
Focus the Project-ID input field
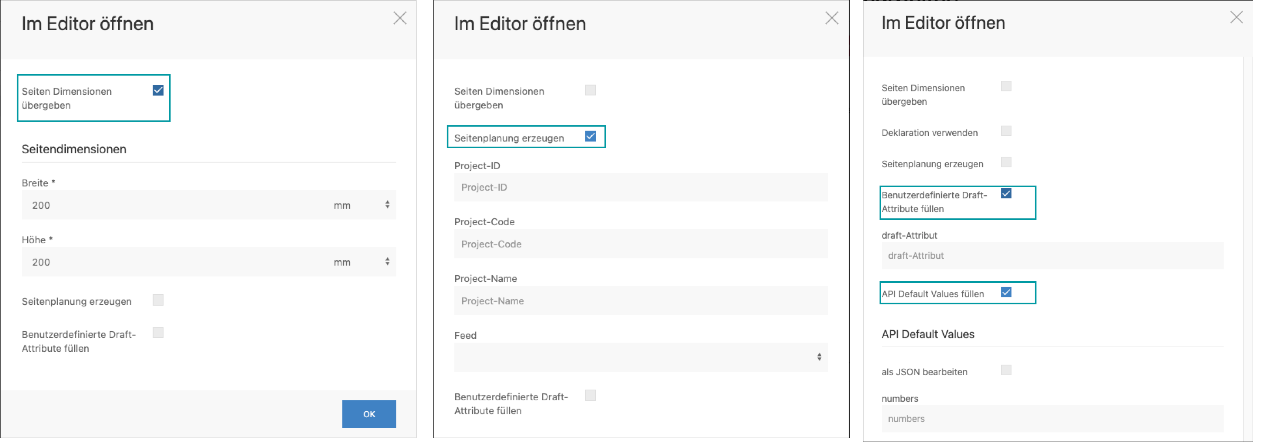(640, 187)
